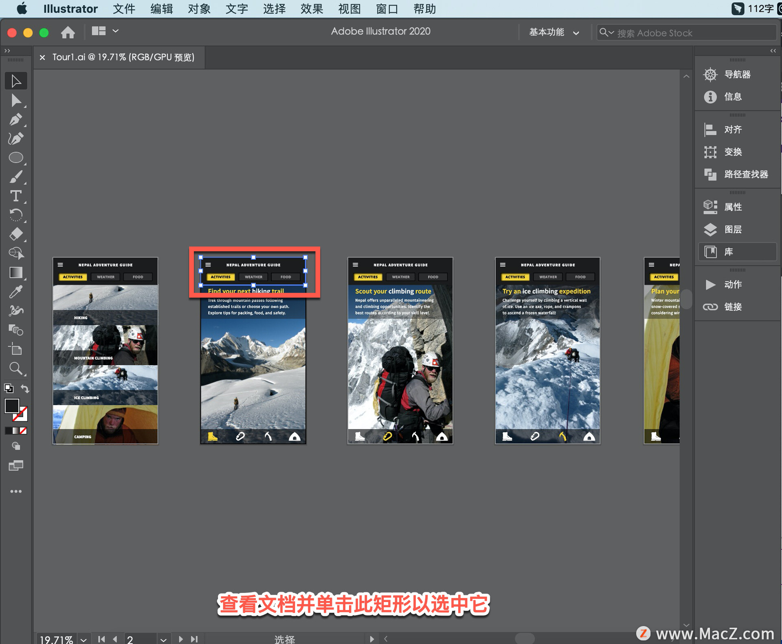Open the 效果 menu
The height and width of the screenshot is (644, 782).
coord(312,9)
